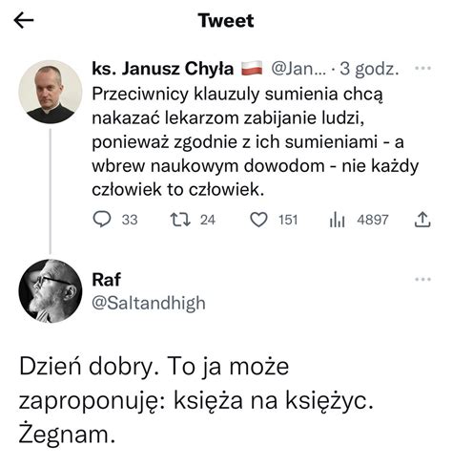Open tweet text starting with Przeciwnicy klauzuly
Screen dimensions: 452x467
256,142
